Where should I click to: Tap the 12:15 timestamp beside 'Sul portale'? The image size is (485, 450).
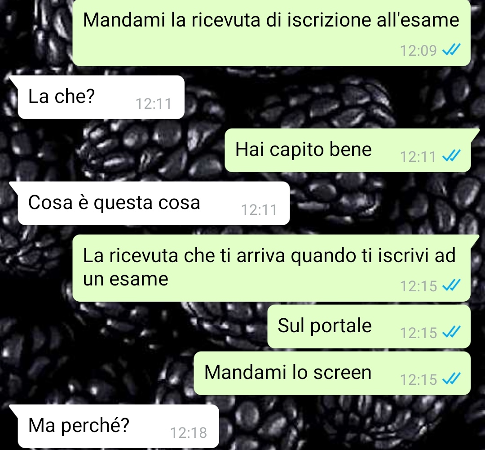point(418,333)
